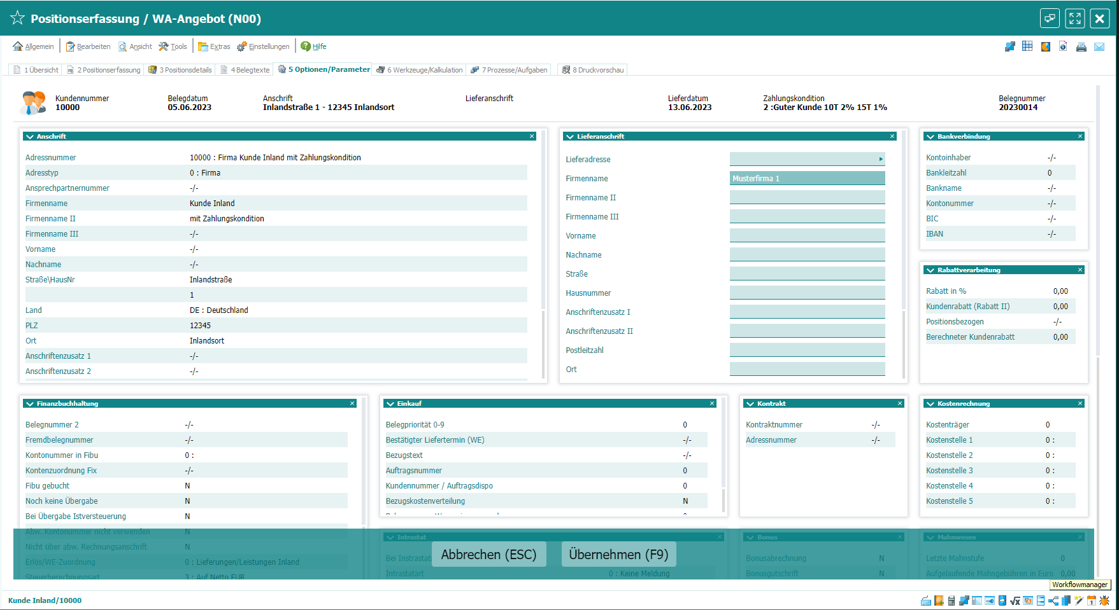Open the Extras menu

click(215, 46)
